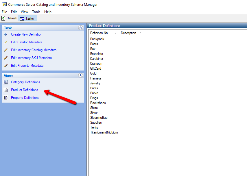
Task: Select the Parka definition row
Action: [x=94, y=93]
